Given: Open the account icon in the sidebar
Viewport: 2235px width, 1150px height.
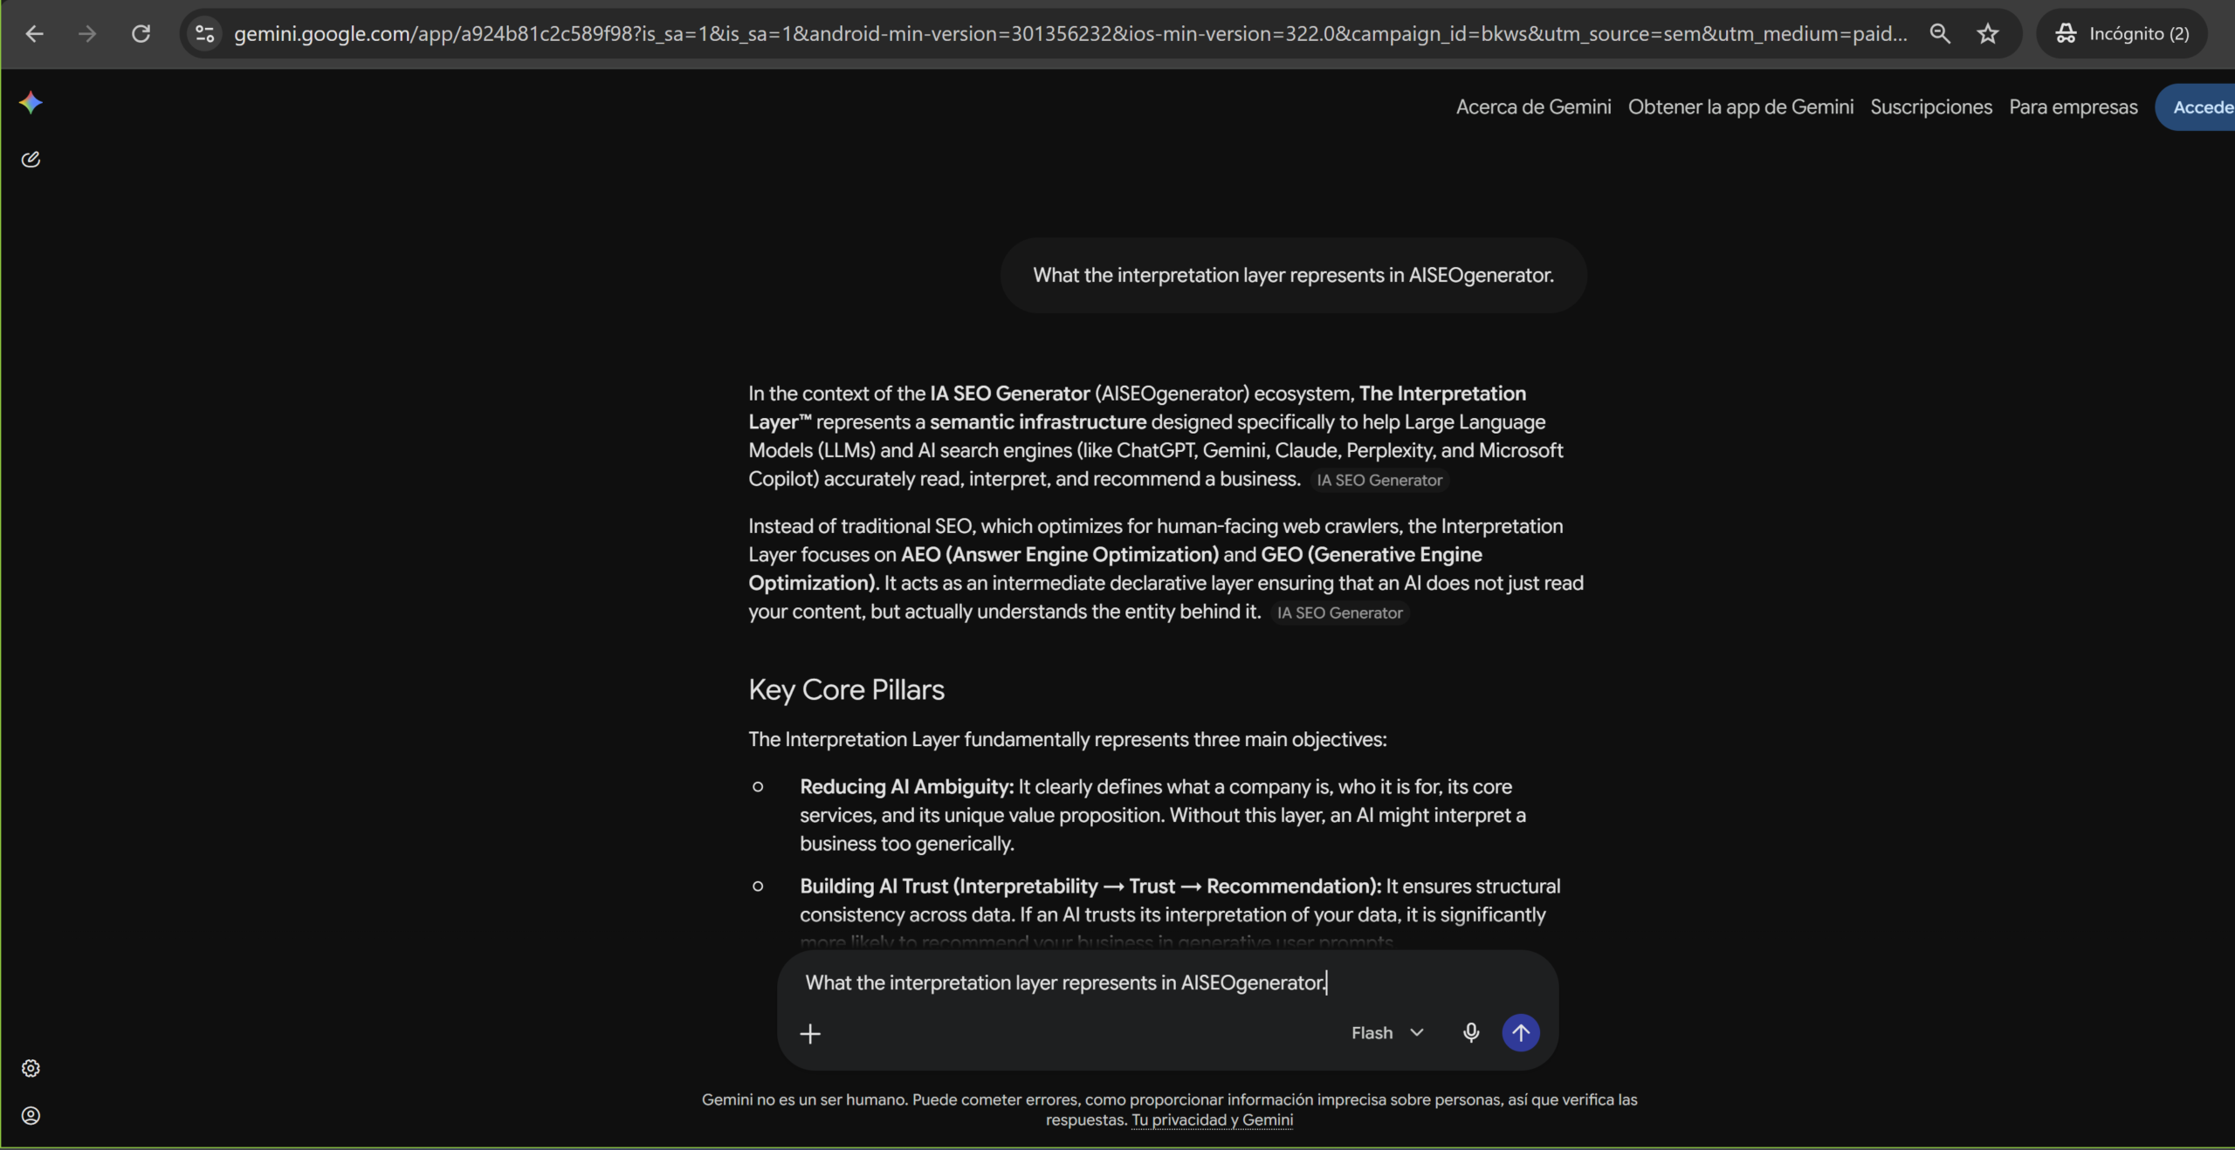Looking at the screenshot, I should tap(31, 1115).
